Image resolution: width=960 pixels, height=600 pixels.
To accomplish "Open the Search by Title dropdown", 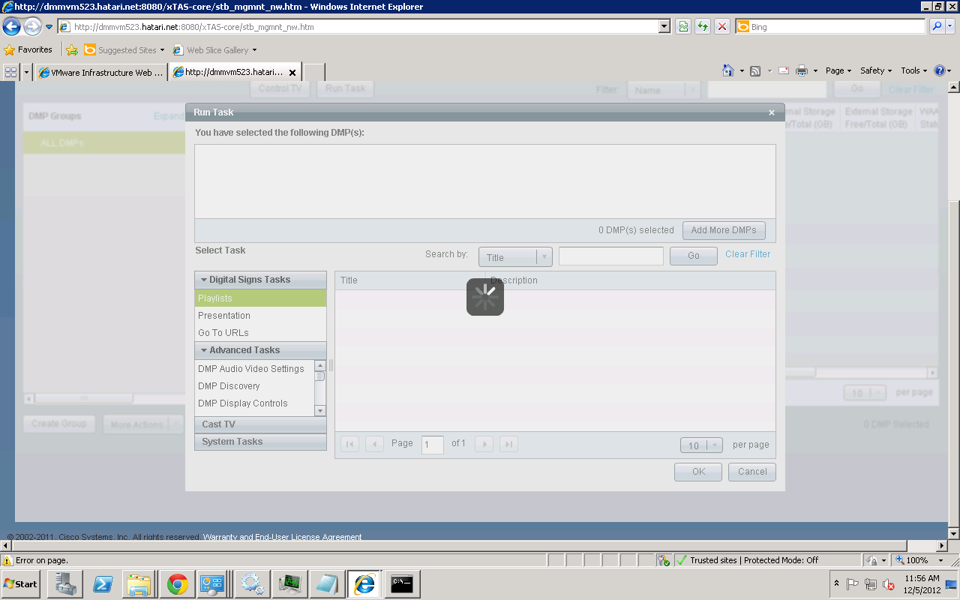I will (515, 257).
